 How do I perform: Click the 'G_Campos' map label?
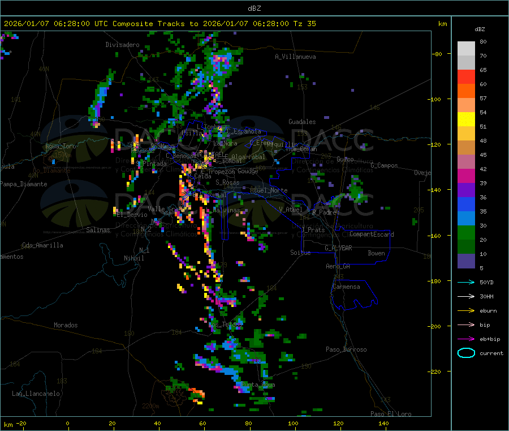[385, 165]
